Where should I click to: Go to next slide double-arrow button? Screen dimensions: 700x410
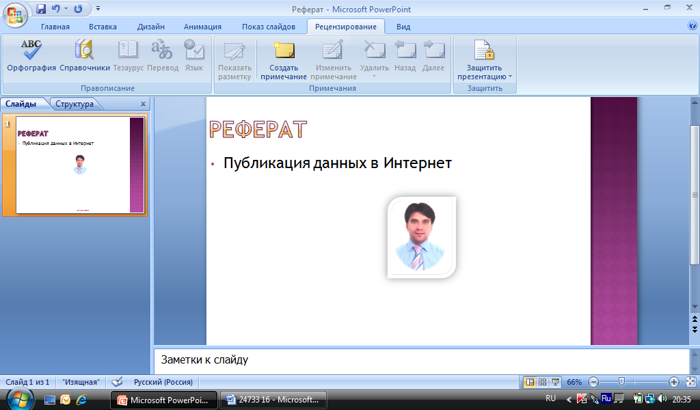click(x=695, y=329)
